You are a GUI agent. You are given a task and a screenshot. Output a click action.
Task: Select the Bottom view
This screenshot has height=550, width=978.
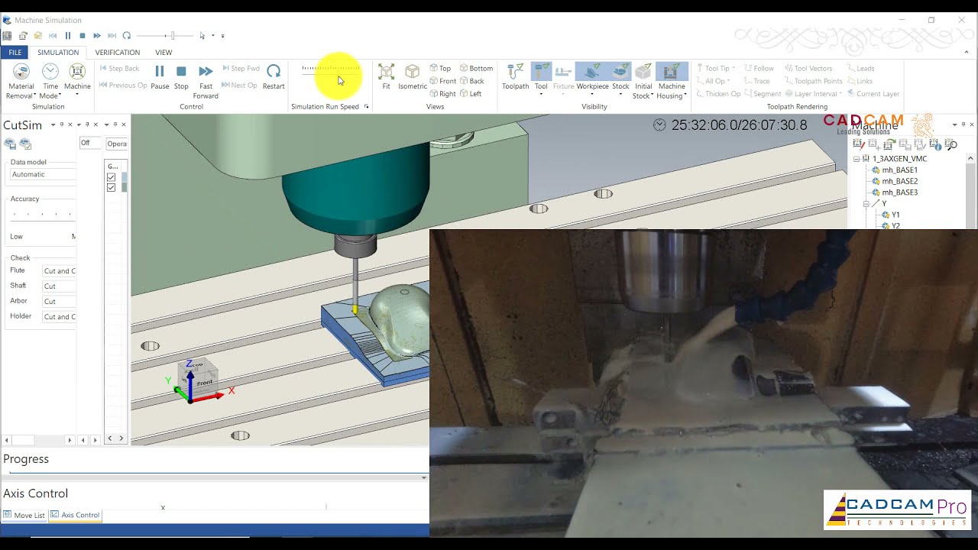coord(476,69)
